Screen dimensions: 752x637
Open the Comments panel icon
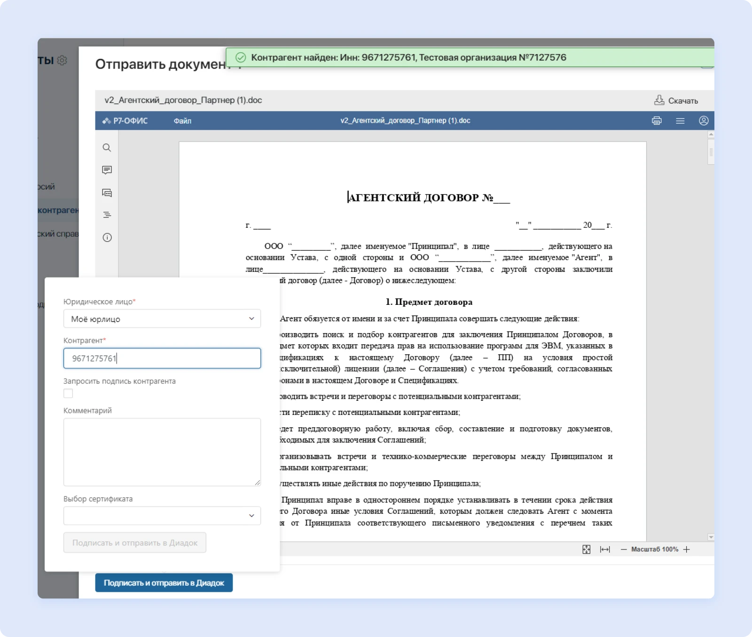(x=107, y=170)
